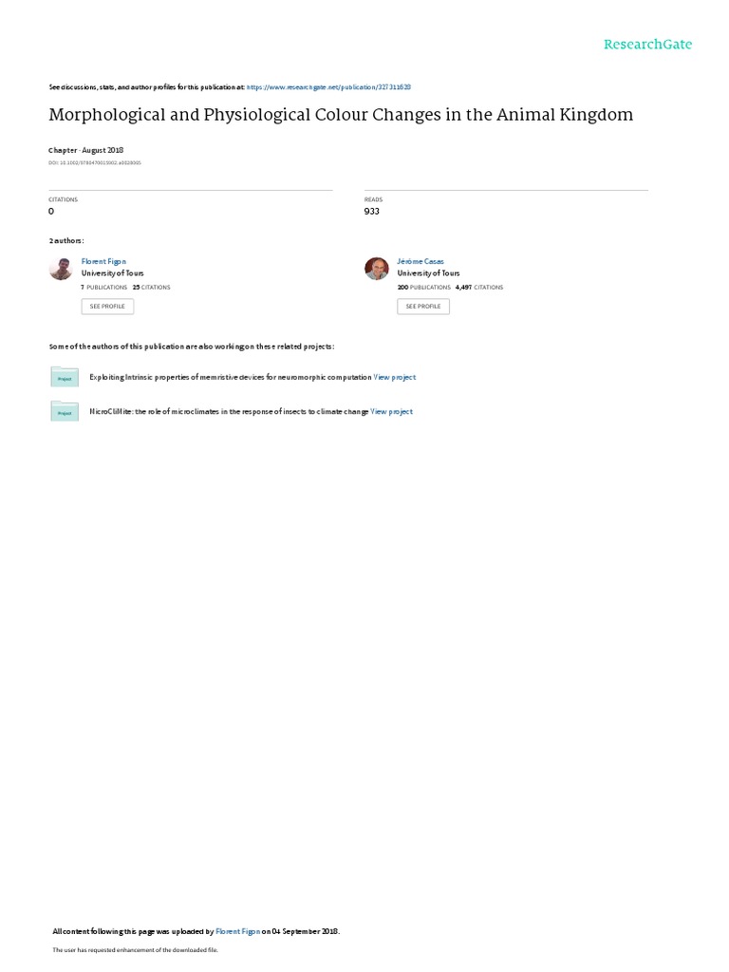
Task: Click the DOI text under Chapter date
Action: [95, 163]
